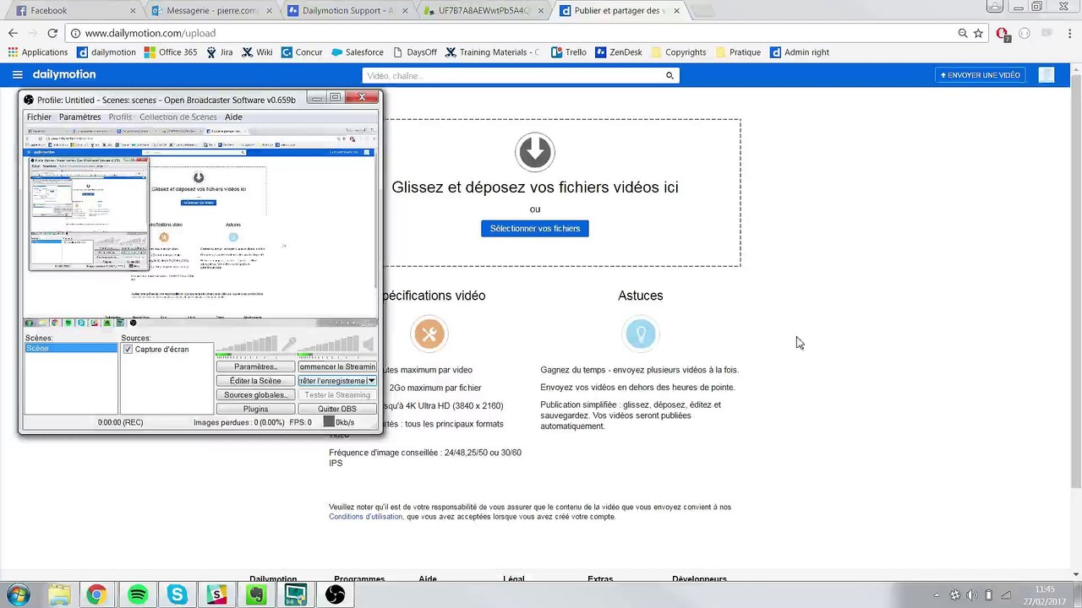The height and width of the screenshot is (608, 1082).
Task: Click the Sources globales button in OBS
Action: [x=255, y=395]
